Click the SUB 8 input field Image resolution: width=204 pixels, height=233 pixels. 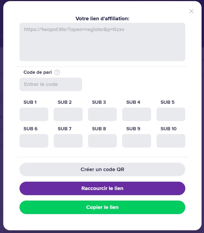pos(102,141)
